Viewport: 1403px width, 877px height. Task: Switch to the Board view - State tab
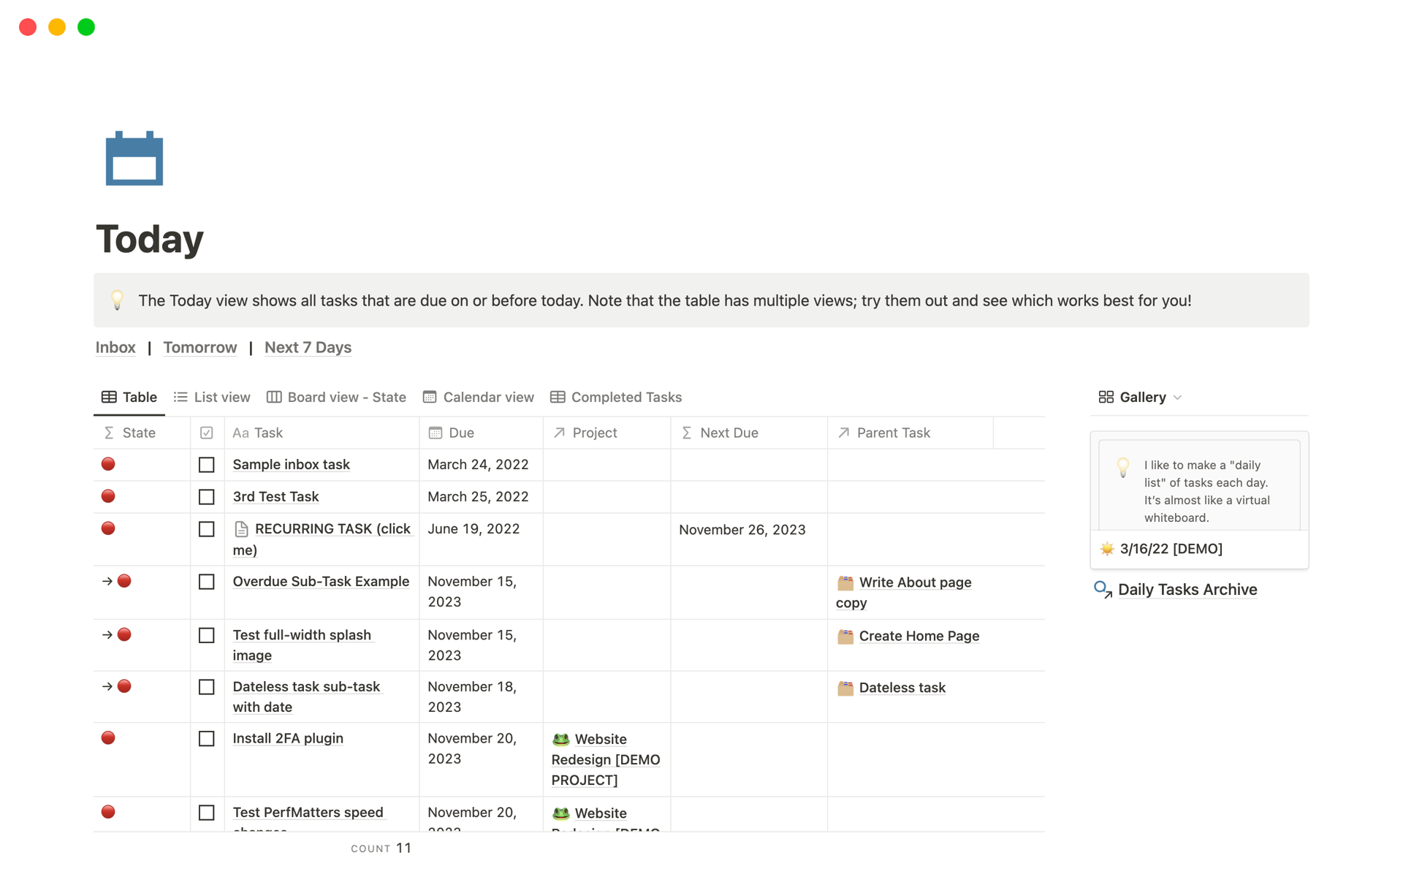[x=346, y=397]
